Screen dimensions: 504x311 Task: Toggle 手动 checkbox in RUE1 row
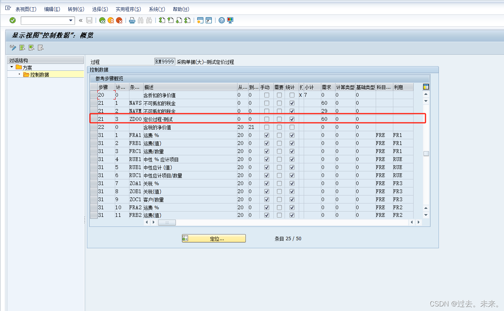click(x=267, y=160)
